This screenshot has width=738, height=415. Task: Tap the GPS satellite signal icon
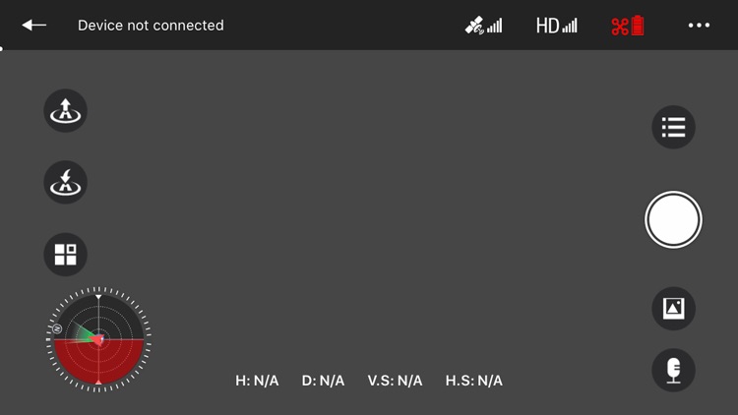tap(483, 26)
